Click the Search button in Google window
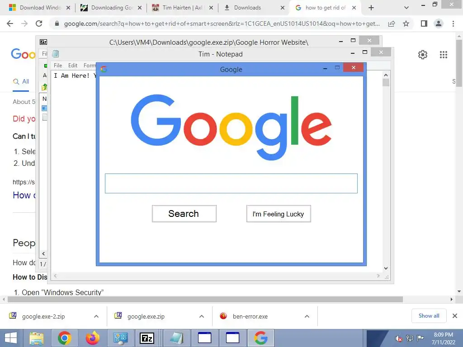 [x=184, y=214]
